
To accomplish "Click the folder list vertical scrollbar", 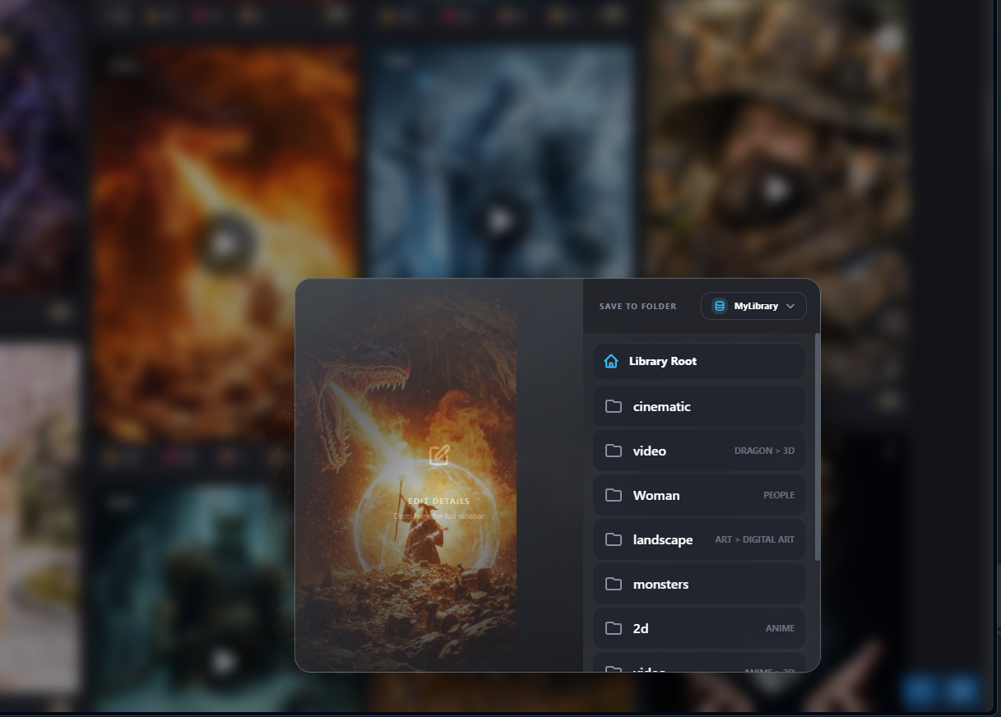I will tap(817, 447).
